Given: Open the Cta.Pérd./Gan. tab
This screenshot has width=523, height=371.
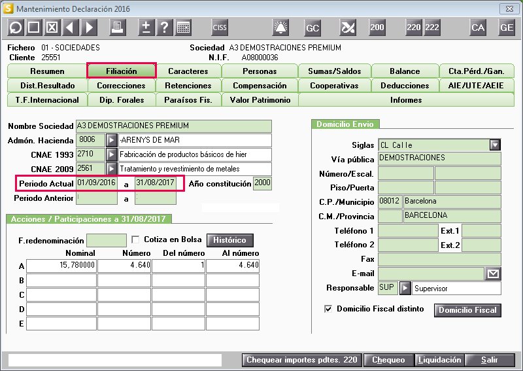Looking at the screenshot, I should pyautogui.click(x=477, y=71).
